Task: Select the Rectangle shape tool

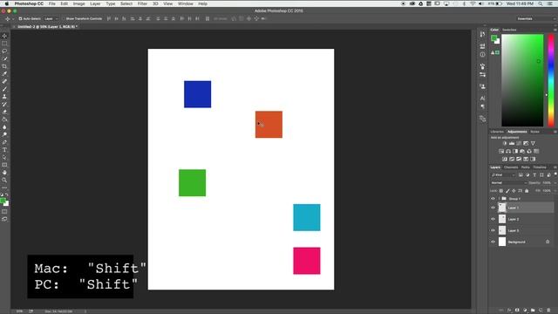Action: click(x=4, y=165)
